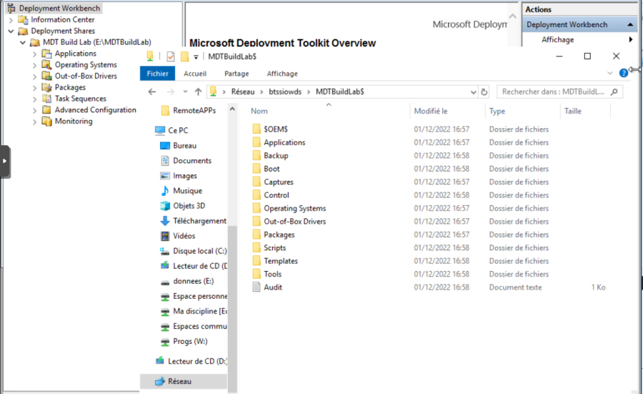This screenshot has width=643, height=394.
Task: Click the search magnifier icon in Explorer
Action: point(614,92)
